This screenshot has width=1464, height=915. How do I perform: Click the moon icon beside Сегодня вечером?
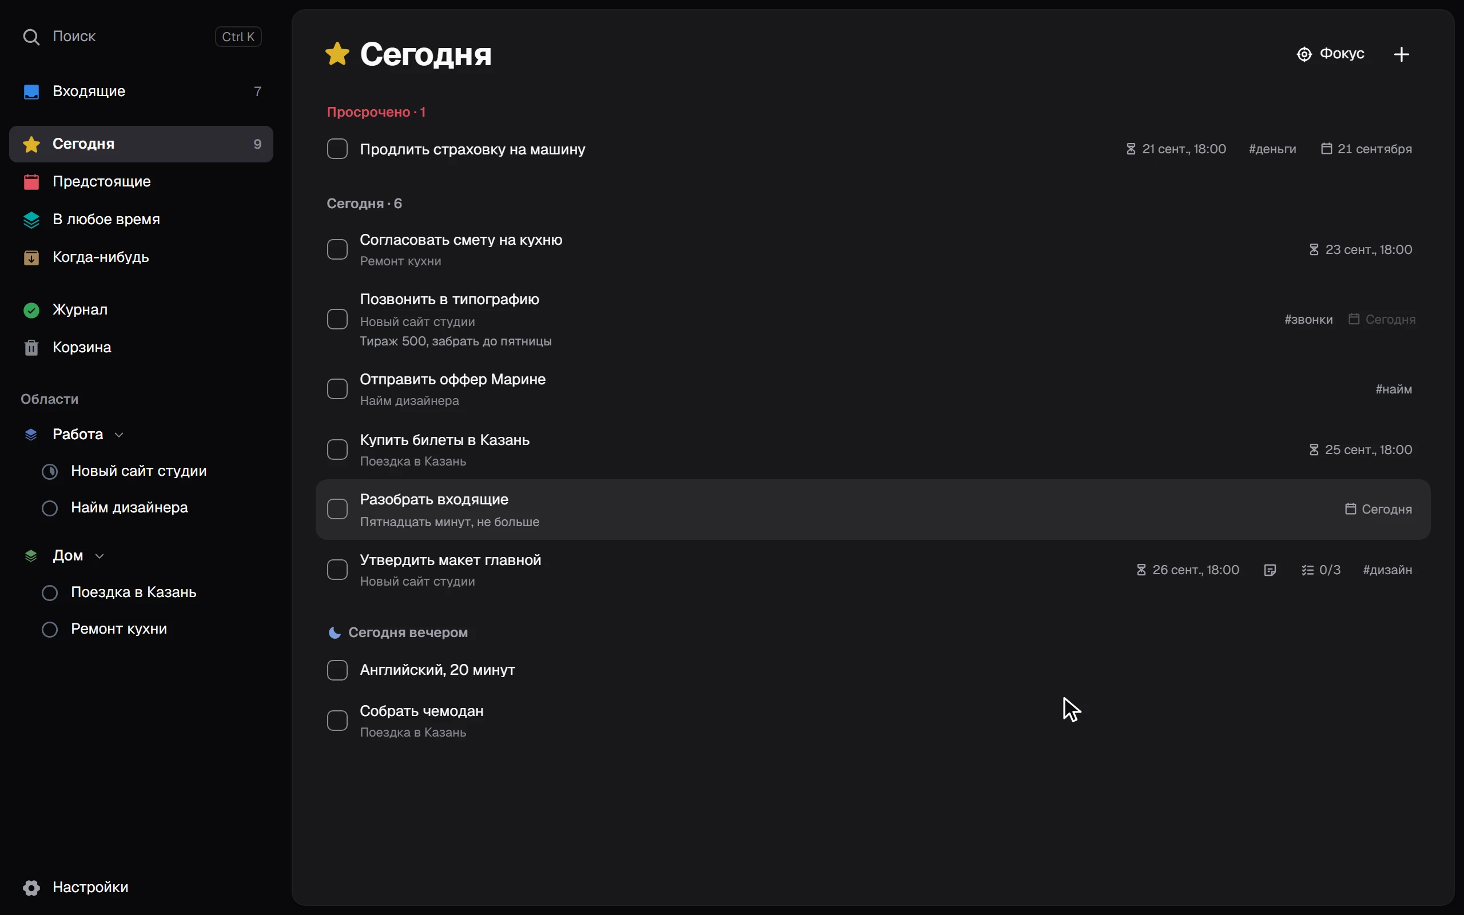334,632
